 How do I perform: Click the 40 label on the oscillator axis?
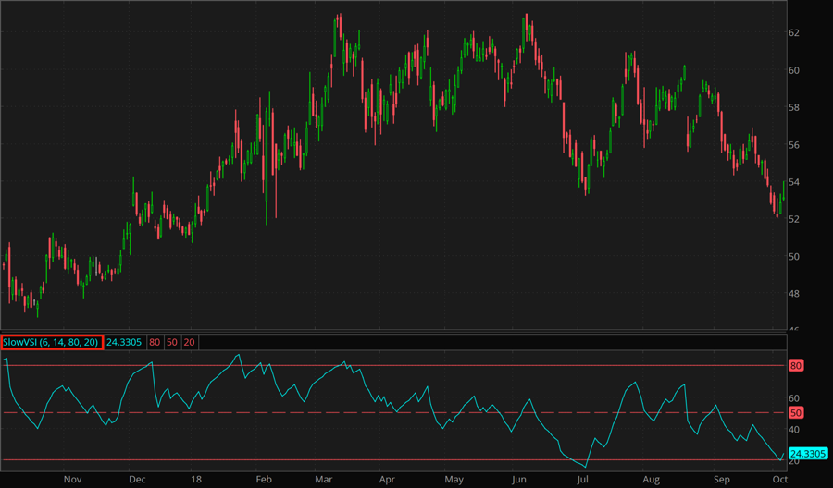(794, 429)
